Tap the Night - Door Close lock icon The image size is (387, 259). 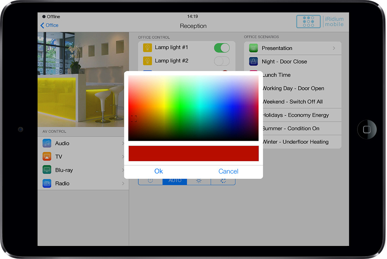click(x=253, y=61)
